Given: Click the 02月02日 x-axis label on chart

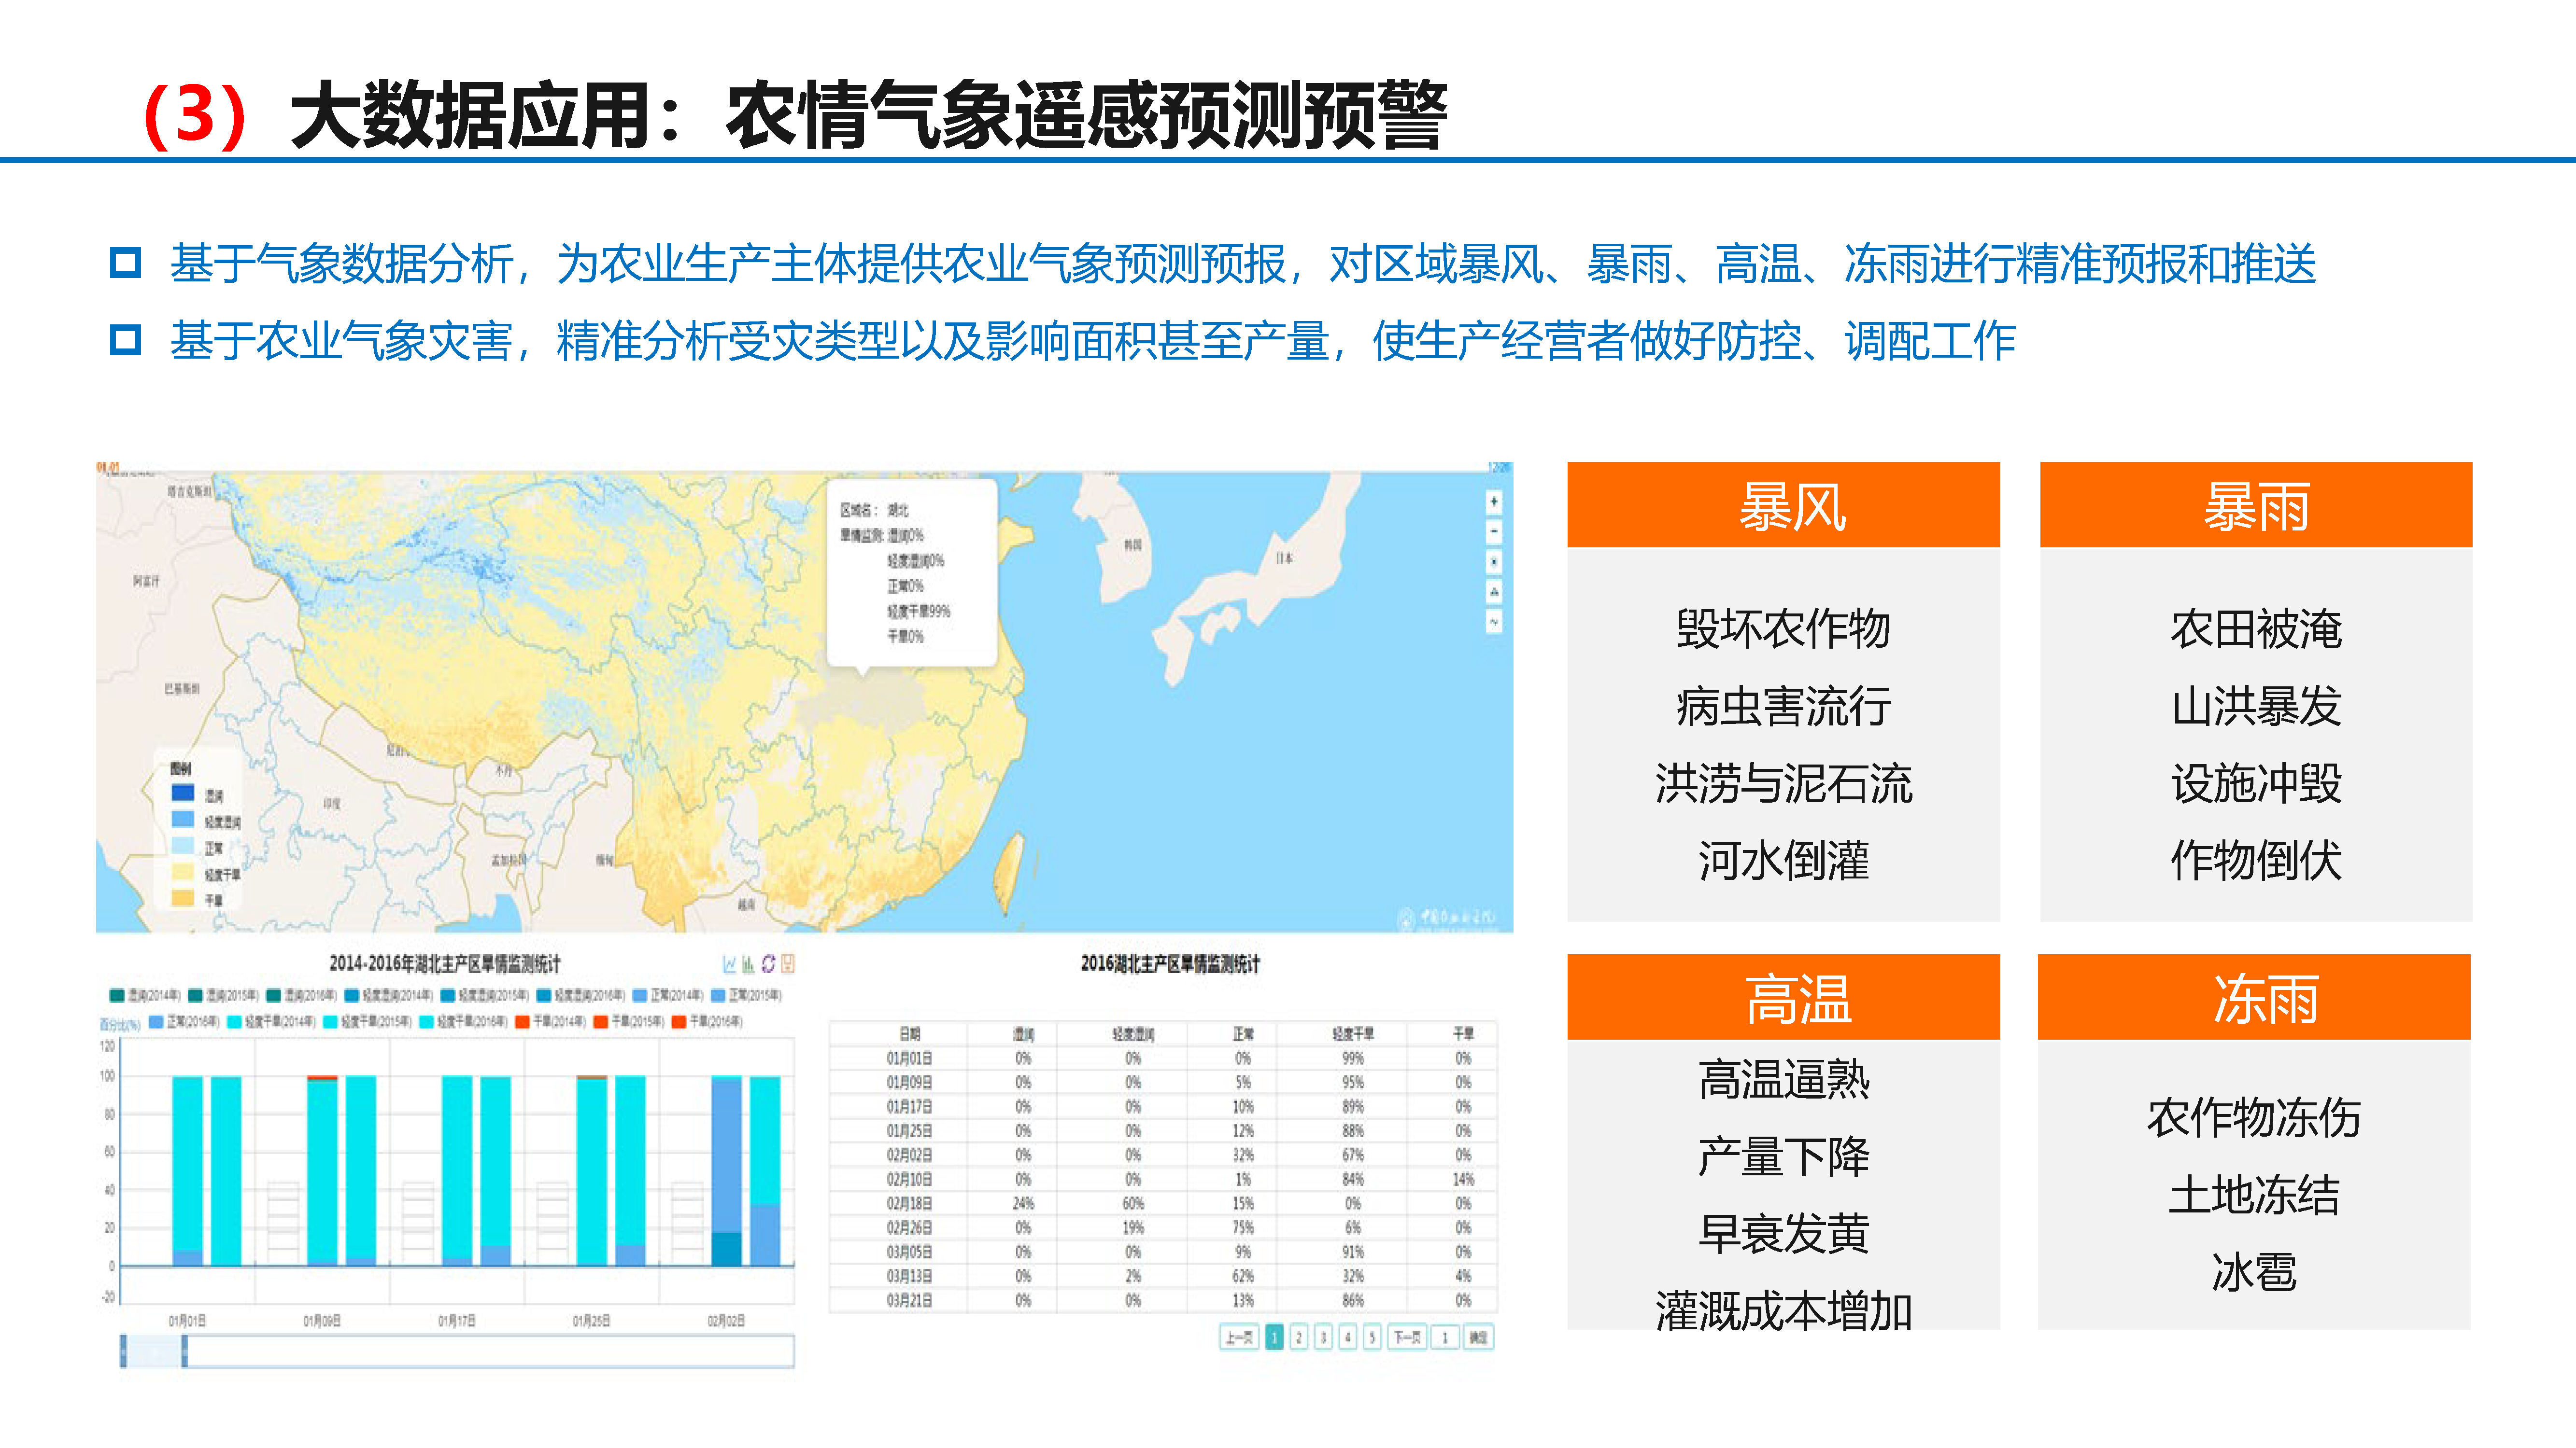Looking at the screenshot, I should 726,1321.
